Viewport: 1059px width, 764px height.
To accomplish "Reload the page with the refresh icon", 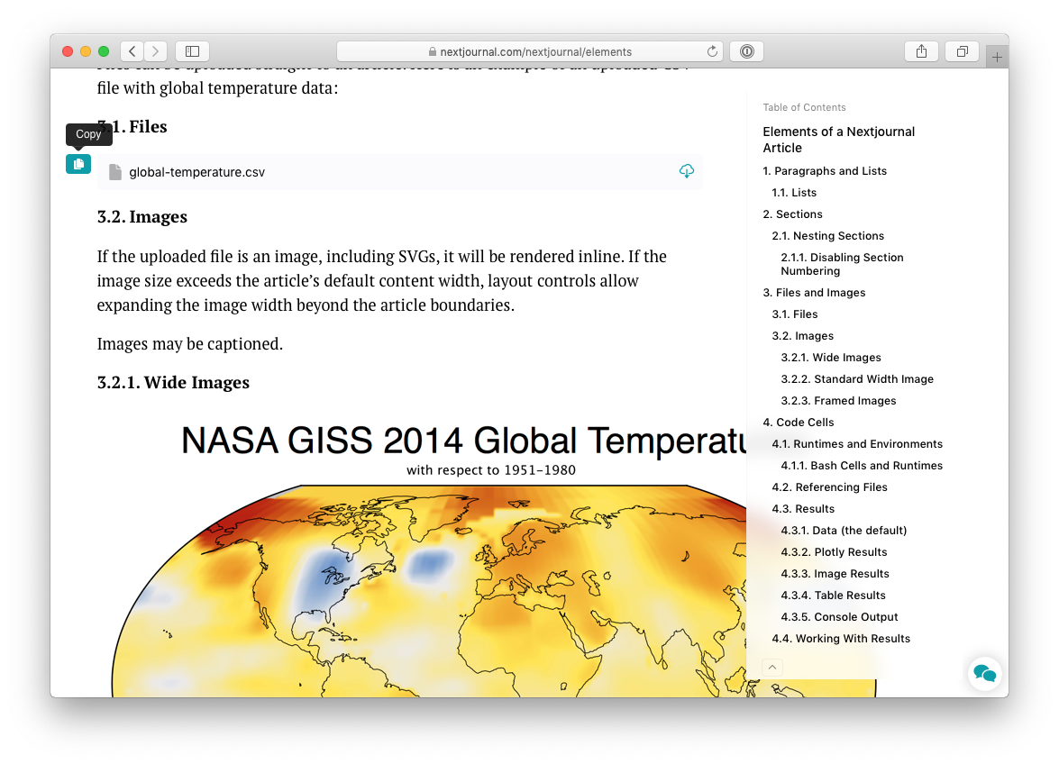I will pyautogui.click(x=712, y=51).
